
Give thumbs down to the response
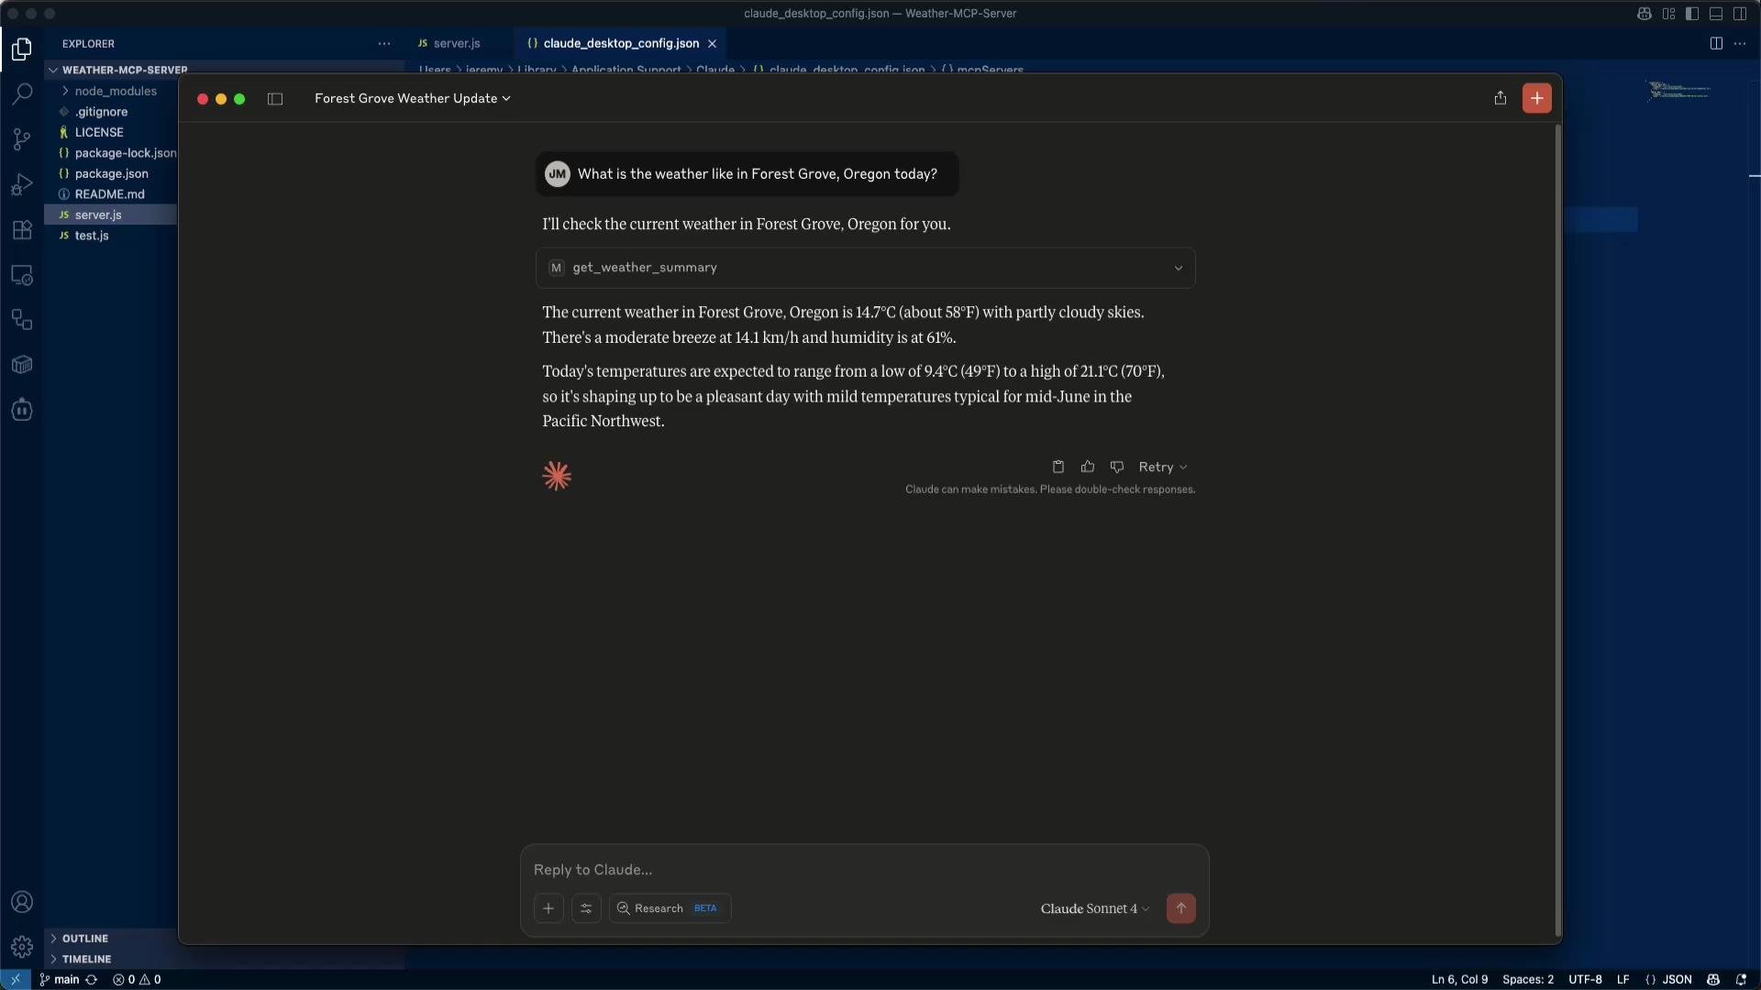click(x=1117, y=467)
